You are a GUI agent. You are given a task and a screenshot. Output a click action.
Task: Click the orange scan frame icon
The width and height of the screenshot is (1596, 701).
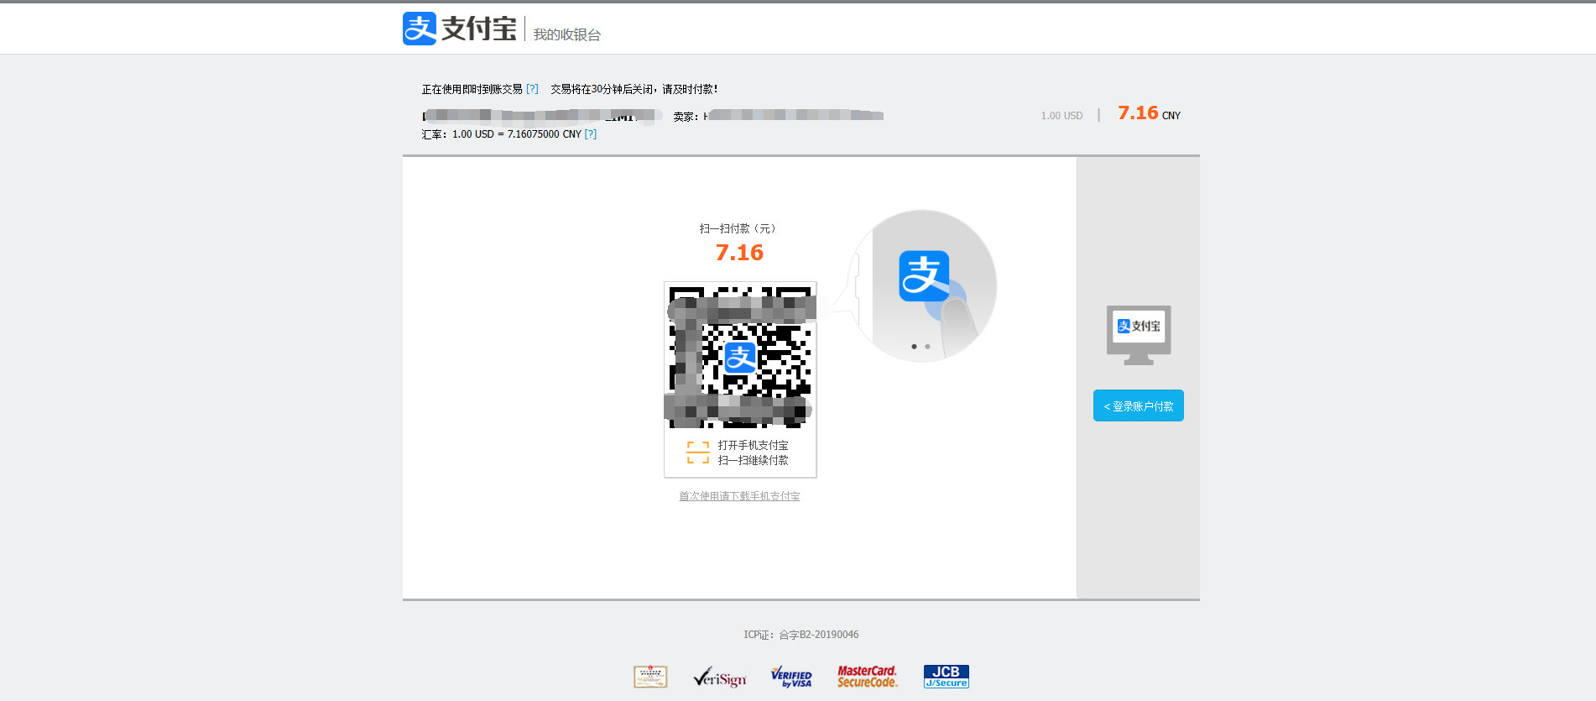698,453
